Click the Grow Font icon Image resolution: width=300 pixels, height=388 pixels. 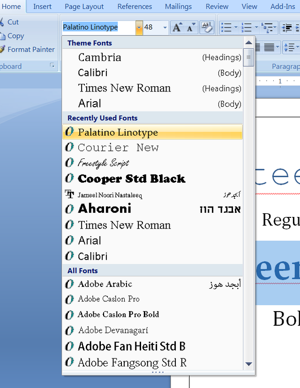(177, 27)
